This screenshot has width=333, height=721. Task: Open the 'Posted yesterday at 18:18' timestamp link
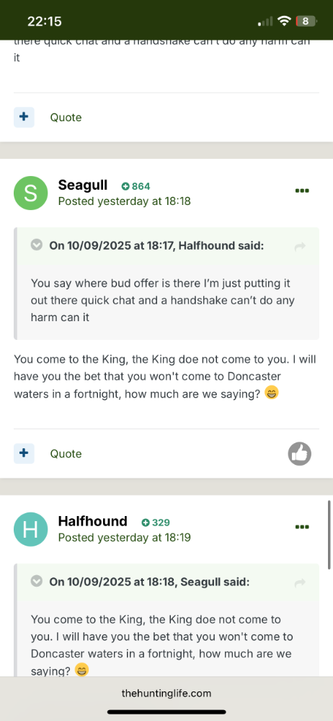(124, 201)
